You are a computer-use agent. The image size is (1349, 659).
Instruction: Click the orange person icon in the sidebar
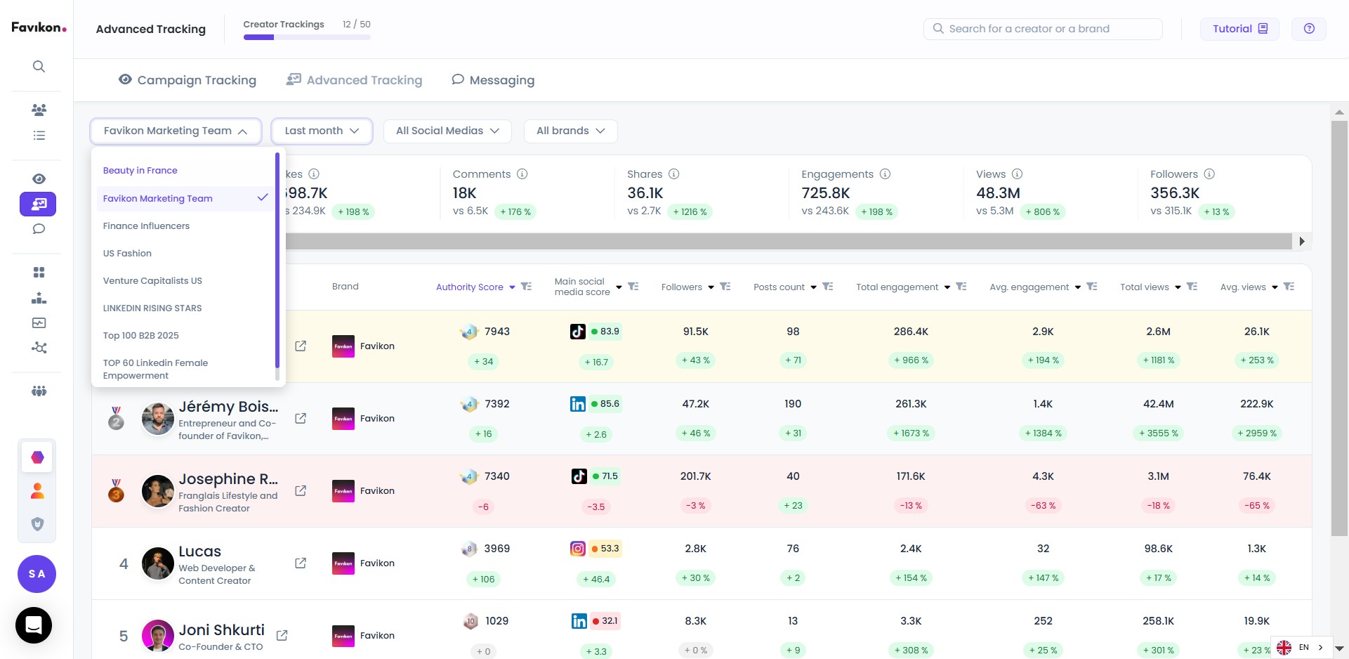tap(38, 491)
